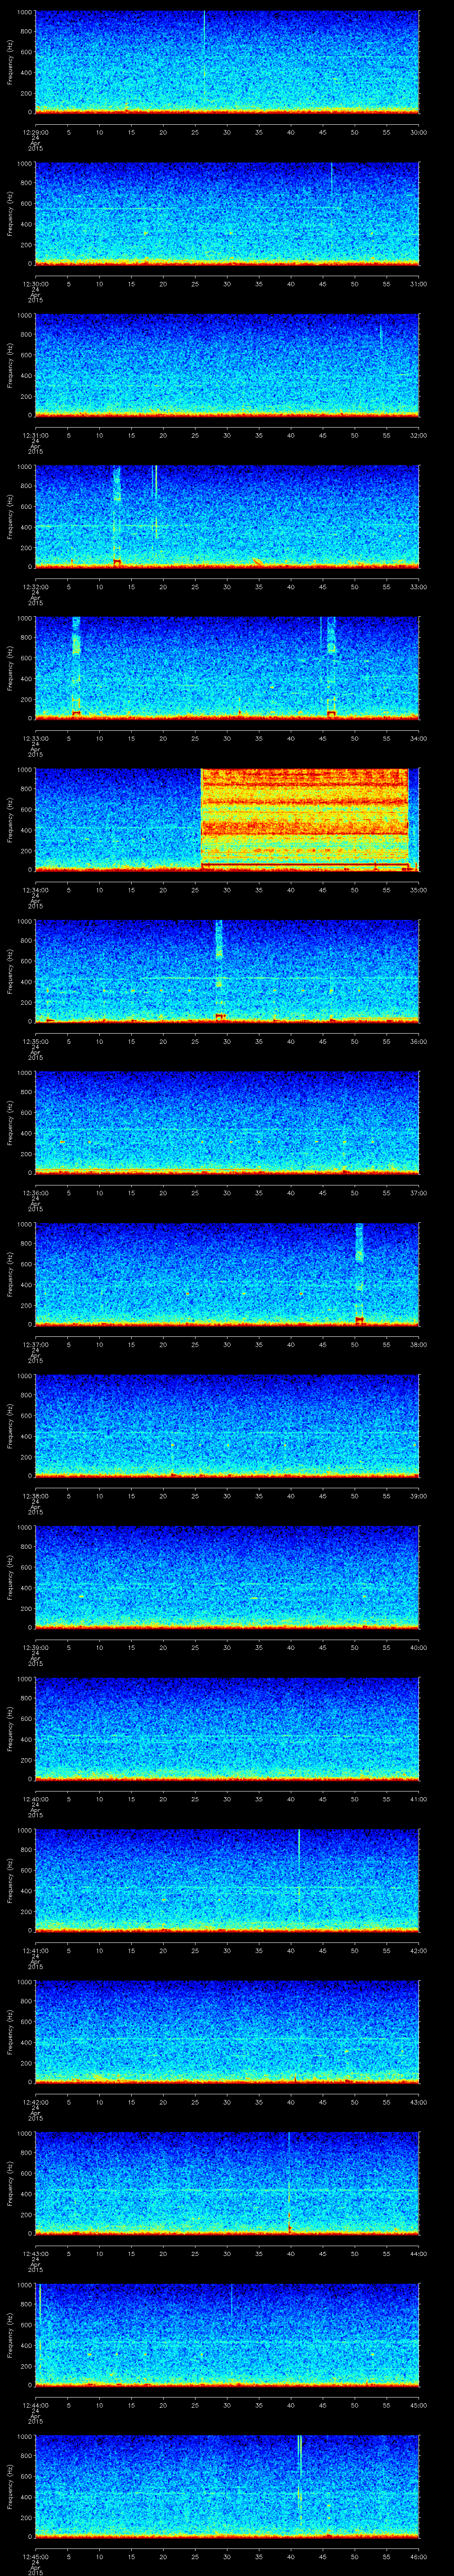Viewport: 454px width, 2576px height.
Task: Select the burst at 13 seconds in the 12:32 spectrogram
Action: [117, 516]
